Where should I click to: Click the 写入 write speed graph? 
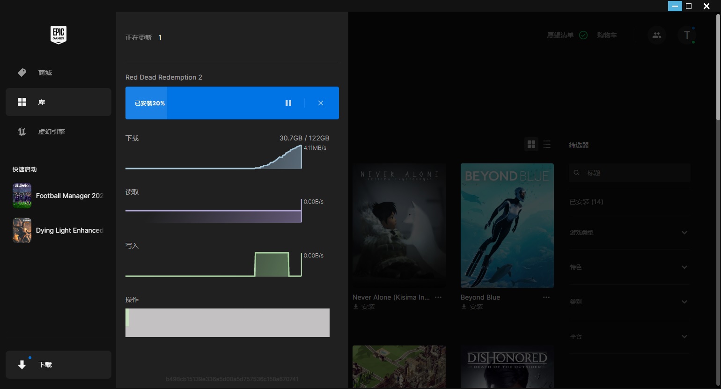[x=213, y=264]
